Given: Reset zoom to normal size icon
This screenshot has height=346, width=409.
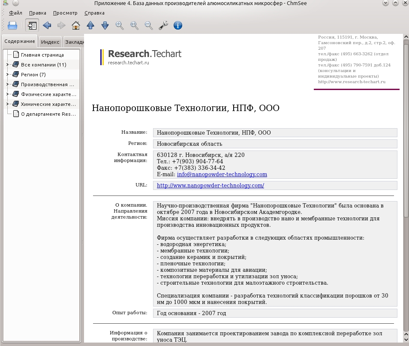Looking at the screenshot, I should click(x=134, y=26).
